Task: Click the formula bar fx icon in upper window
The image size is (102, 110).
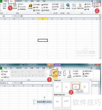Action: pyautogui.click(x=21, y=16)
